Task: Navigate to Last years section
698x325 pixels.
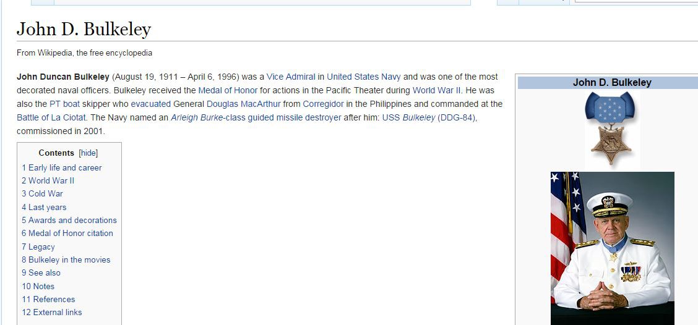Action: [x=44, y=207]
